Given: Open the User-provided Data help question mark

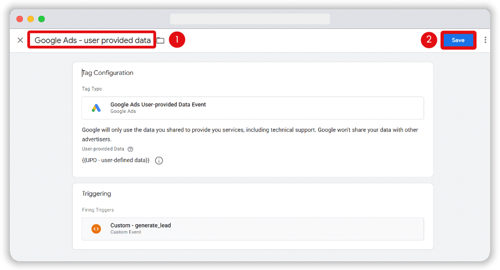Looking at the screenshot, I should [x=130, y=149].
